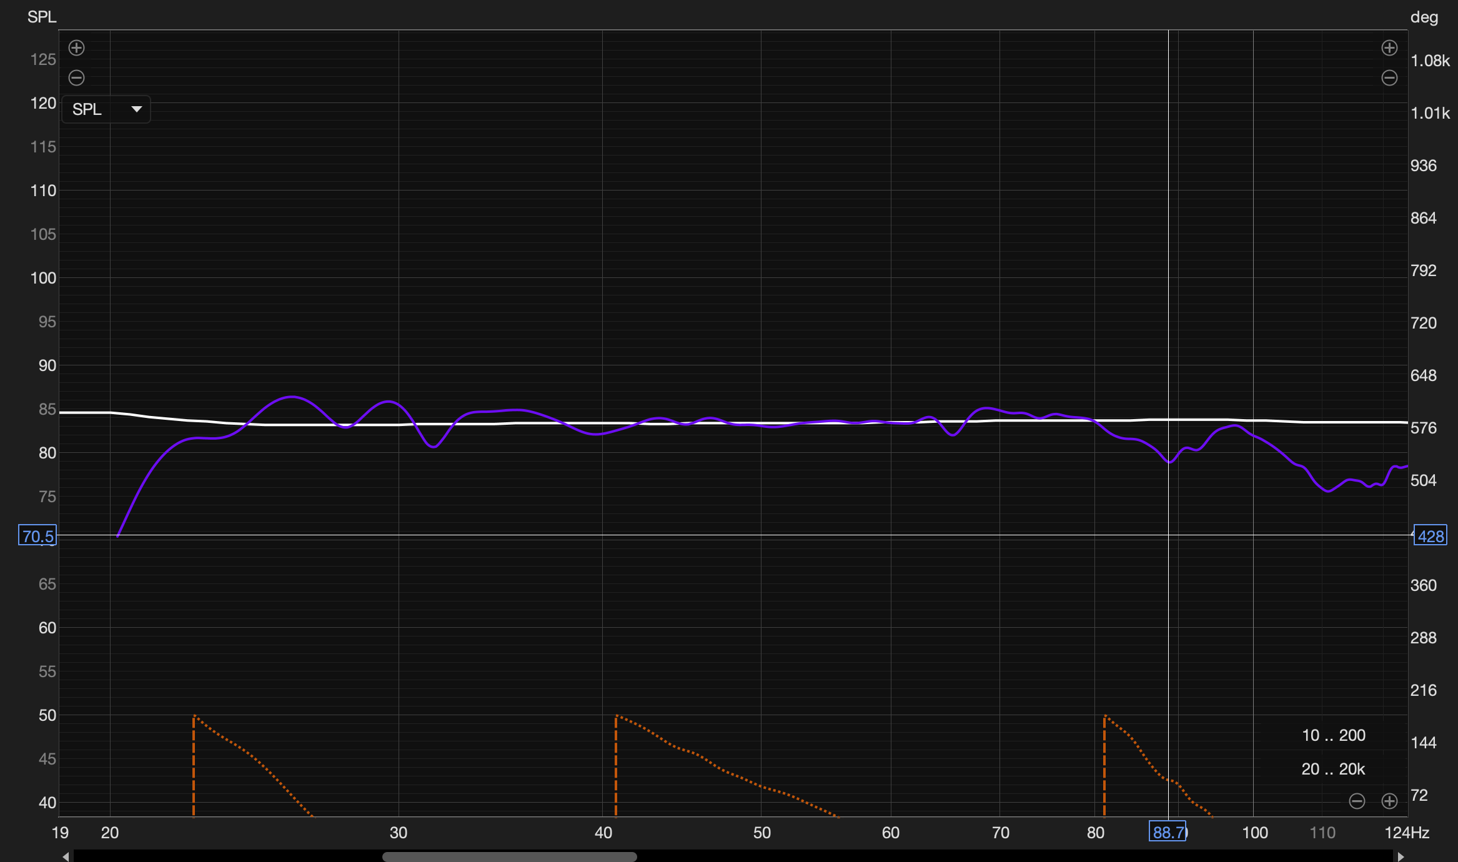Click the scroll right arrow

1401,856
